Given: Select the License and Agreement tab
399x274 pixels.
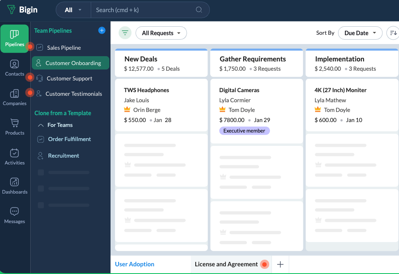Looking at the screenshot, I should (x=226, y=264).
